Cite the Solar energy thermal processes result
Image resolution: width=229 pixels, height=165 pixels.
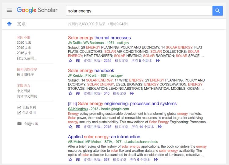[78, 61]
